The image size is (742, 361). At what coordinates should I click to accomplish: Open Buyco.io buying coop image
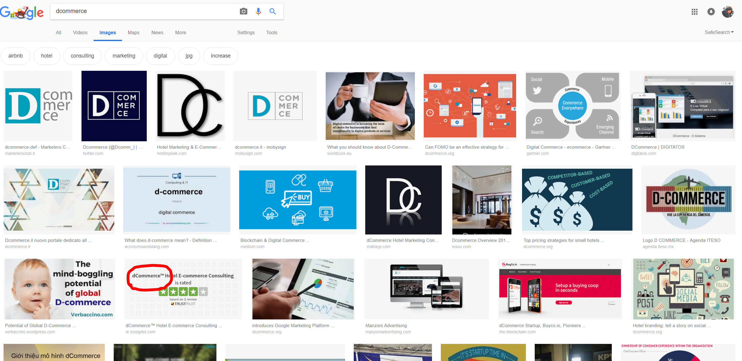[x=560, y=289]
